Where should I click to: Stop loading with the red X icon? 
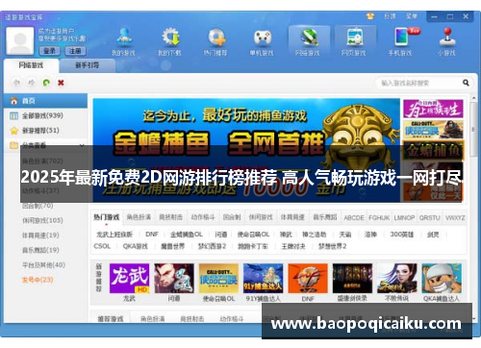(61, 83)
